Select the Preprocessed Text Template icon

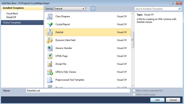point(50,80)
